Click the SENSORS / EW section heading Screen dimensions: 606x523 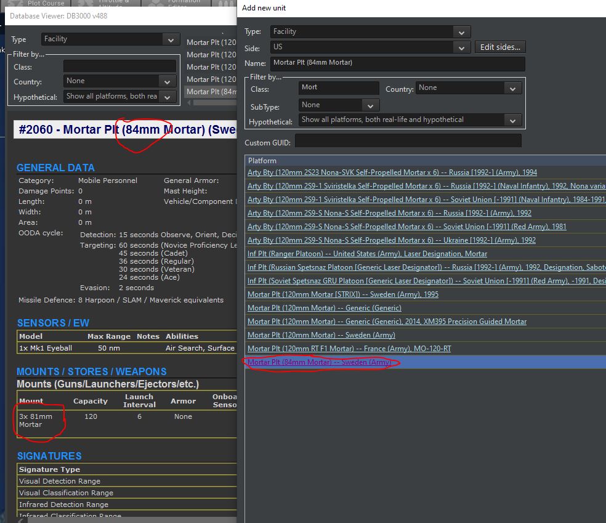click(53, 323)
